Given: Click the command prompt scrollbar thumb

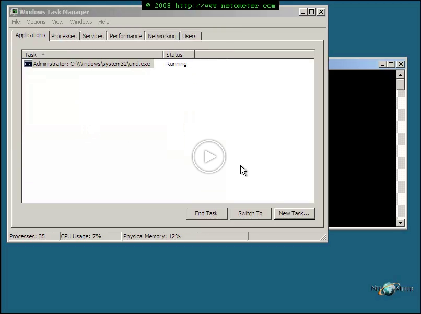Looking at the screenshot, I should click(x=400, y=84).
